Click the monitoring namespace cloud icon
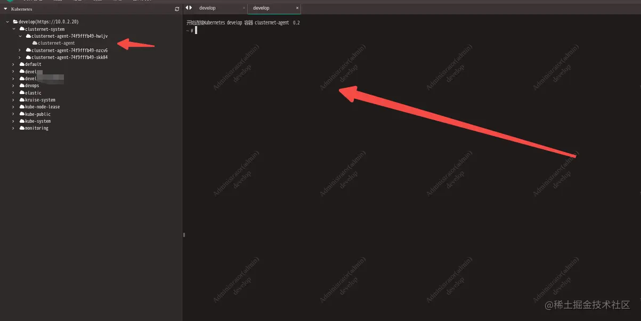641x321 pixels. [x=22, y=128]
